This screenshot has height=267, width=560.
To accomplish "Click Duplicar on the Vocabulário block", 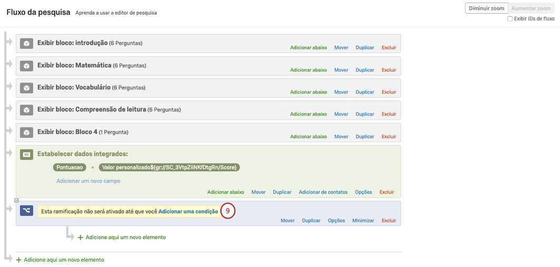I will click(x=365, y=92).
